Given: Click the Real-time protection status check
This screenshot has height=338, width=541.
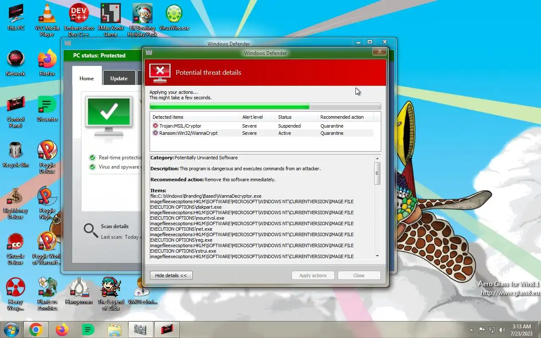Looking at the screenshot, I should [x=92, y=158].
